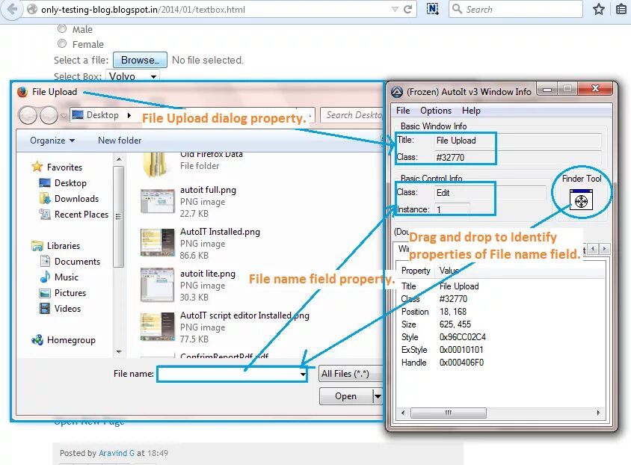Select AutoIT Installed.png thumbnail
This screenshot has width=631, height=465.
[x=157, y=242]
